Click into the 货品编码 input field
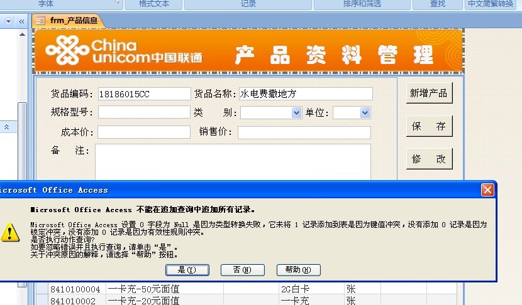This screenshot has height=305, width=522. click(x=143, y=94)
